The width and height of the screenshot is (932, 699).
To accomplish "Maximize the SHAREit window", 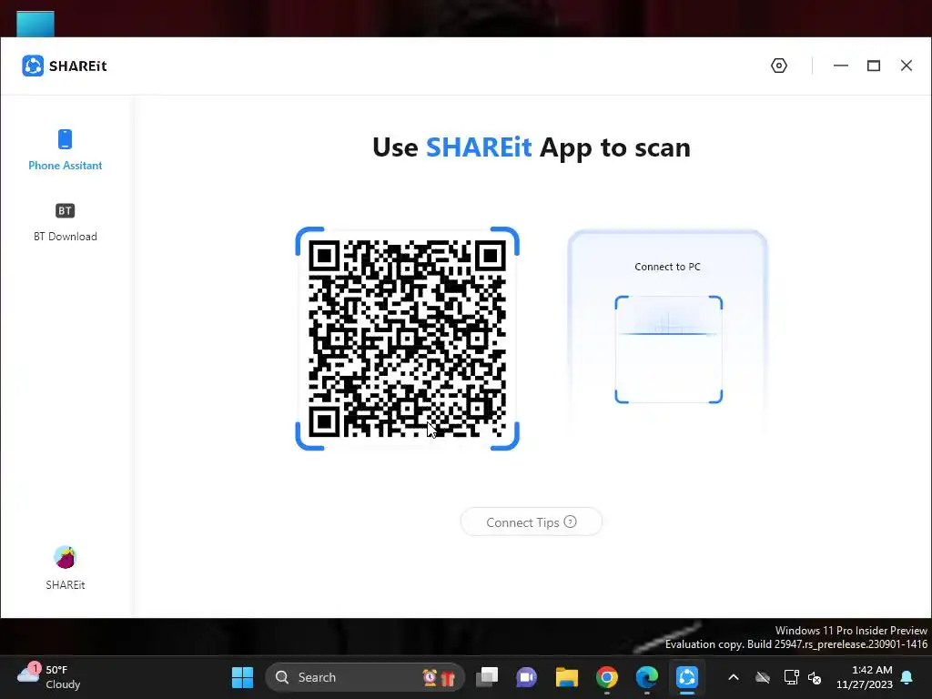I will (x=873, y=66).
